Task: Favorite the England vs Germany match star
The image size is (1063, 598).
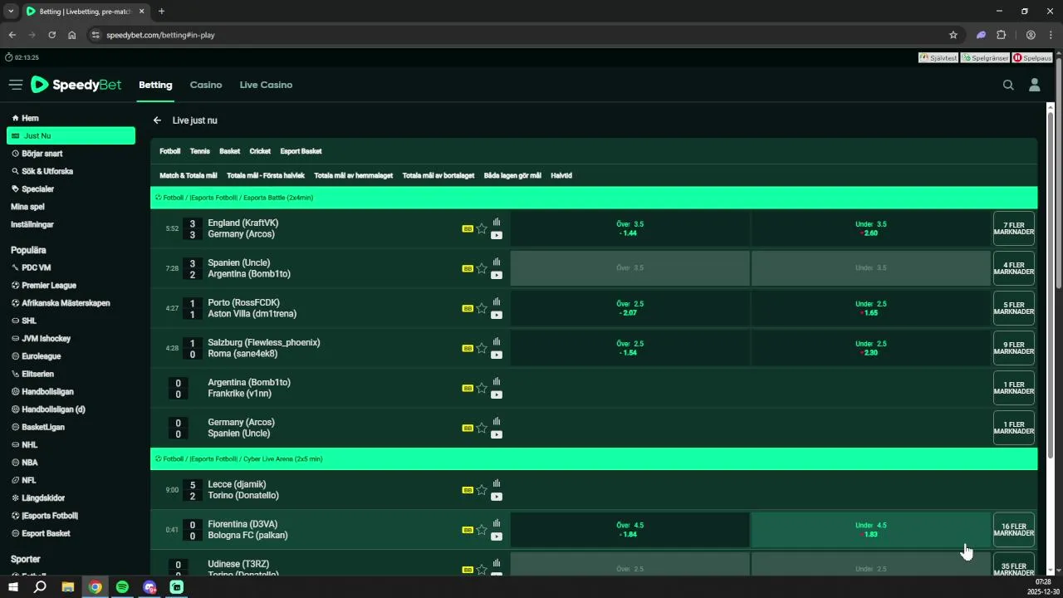Action: click(x=482, y=228)
